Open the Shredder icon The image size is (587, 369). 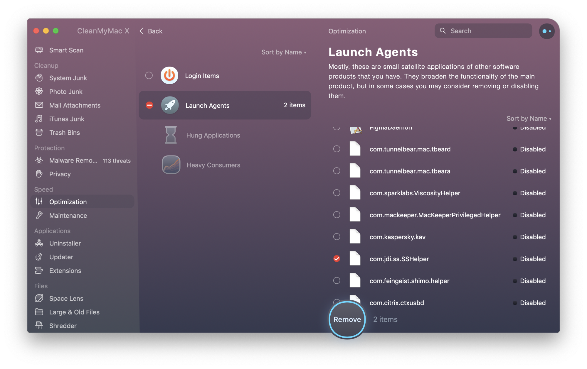click(x=39, y=326)
